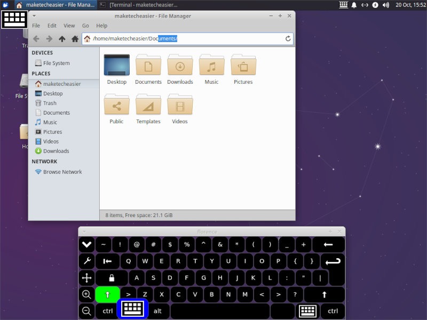Zoom in Florence keyboard with magnifier-plus icon
Viewport: 427px width, 320px height.
[x=86, y=294]
